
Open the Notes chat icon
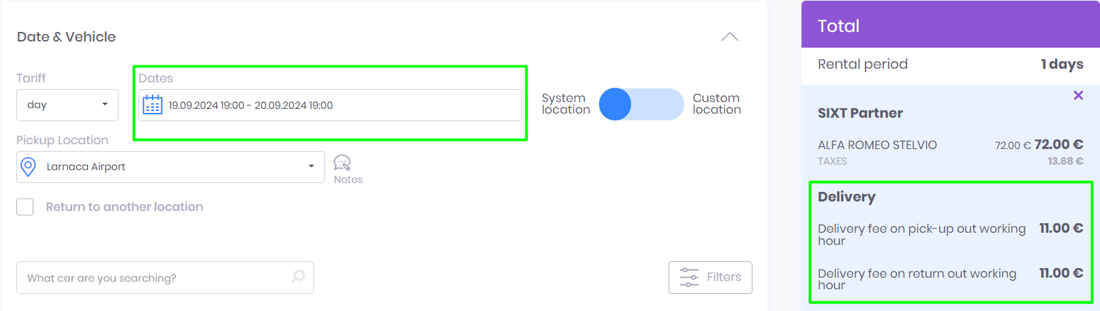(342, 163)
